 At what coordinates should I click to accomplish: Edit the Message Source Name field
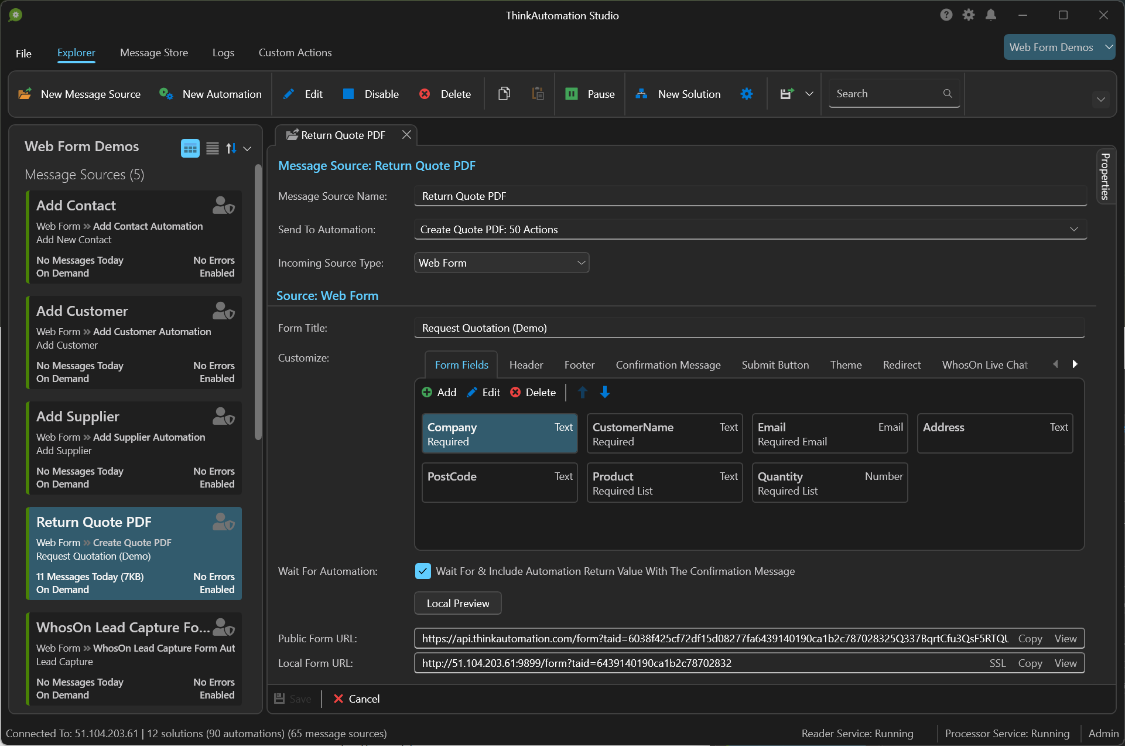click(750, 196)
